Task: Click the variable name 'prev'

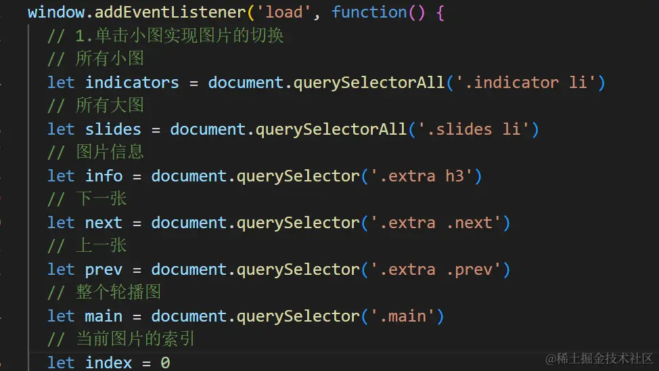Action: pos(104,269)
